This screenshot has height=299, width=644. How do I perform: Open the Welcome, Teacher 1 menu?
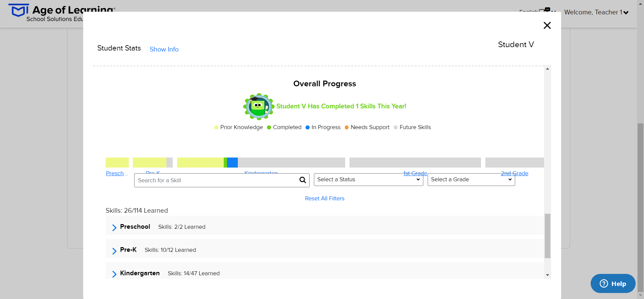pyautogui.click(x=596, y=12)
